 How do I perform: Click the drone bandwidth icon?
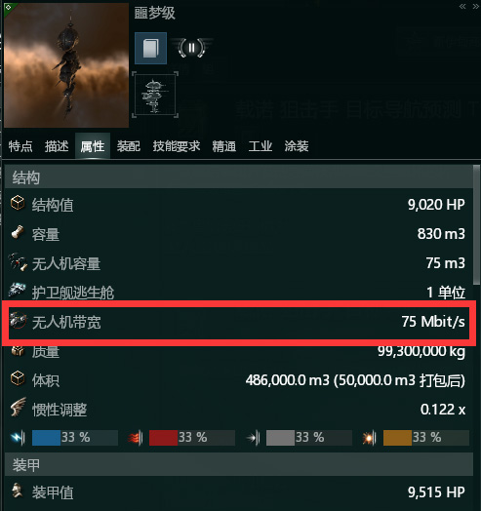(18, 321)
